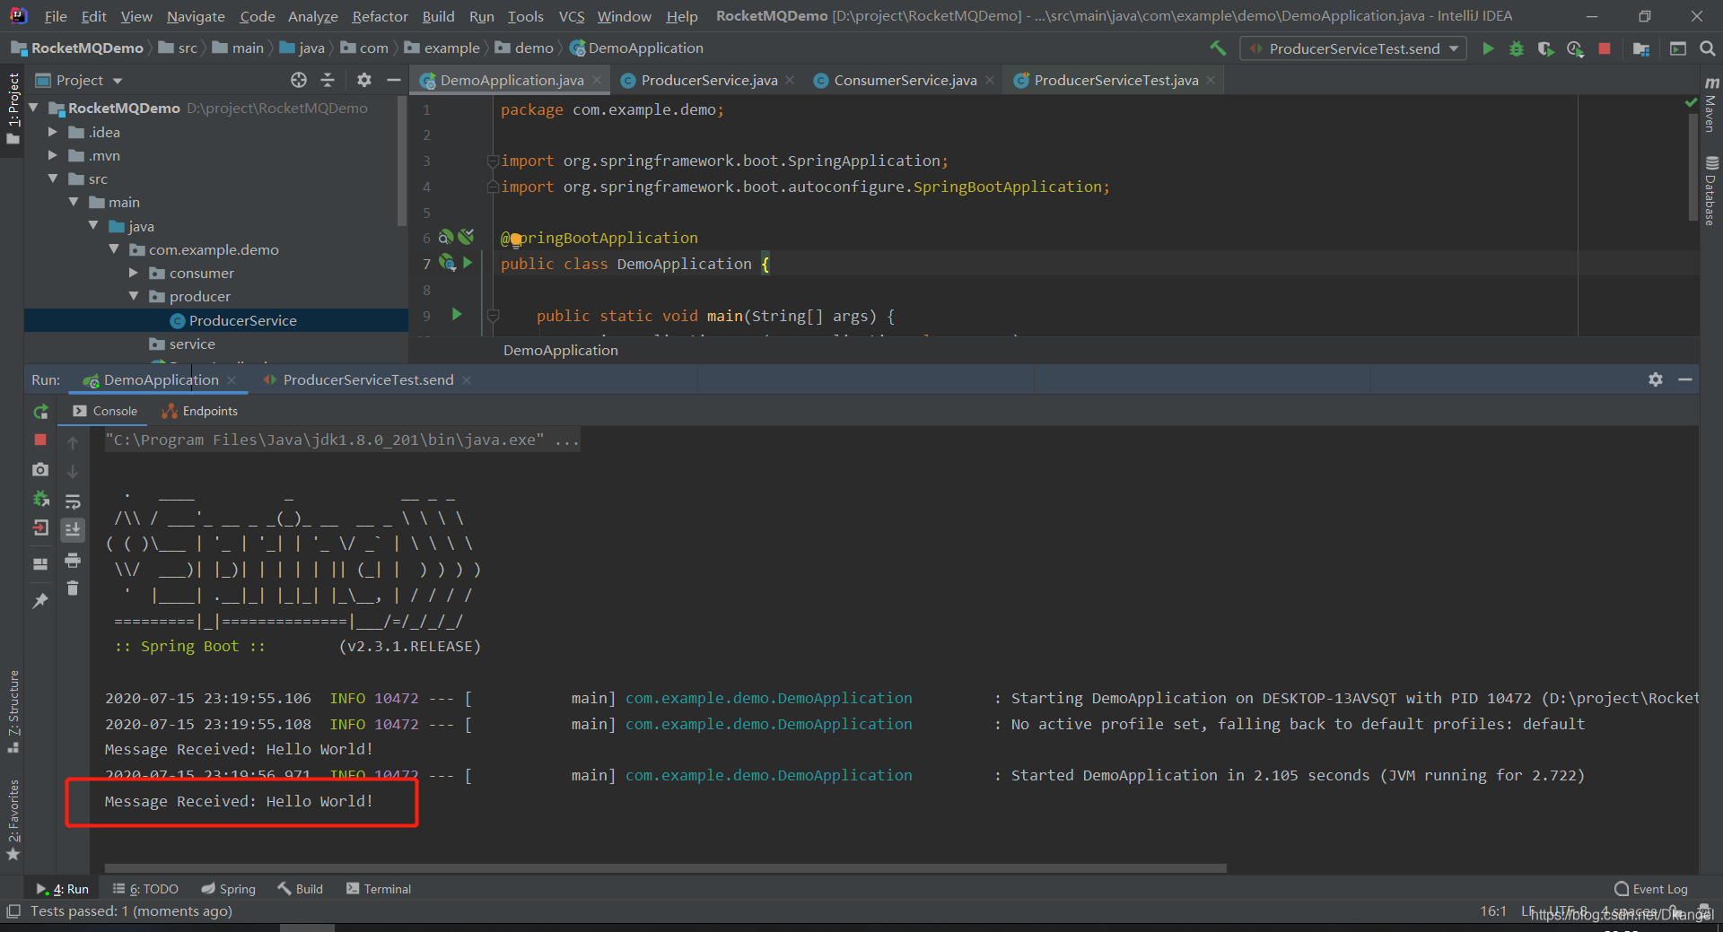Run ProducerServiceTest.send with green play icon

[1488, 48]
